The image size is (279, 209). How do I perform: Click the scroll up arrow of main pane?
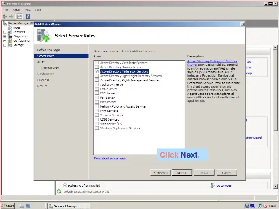(276, 47)
